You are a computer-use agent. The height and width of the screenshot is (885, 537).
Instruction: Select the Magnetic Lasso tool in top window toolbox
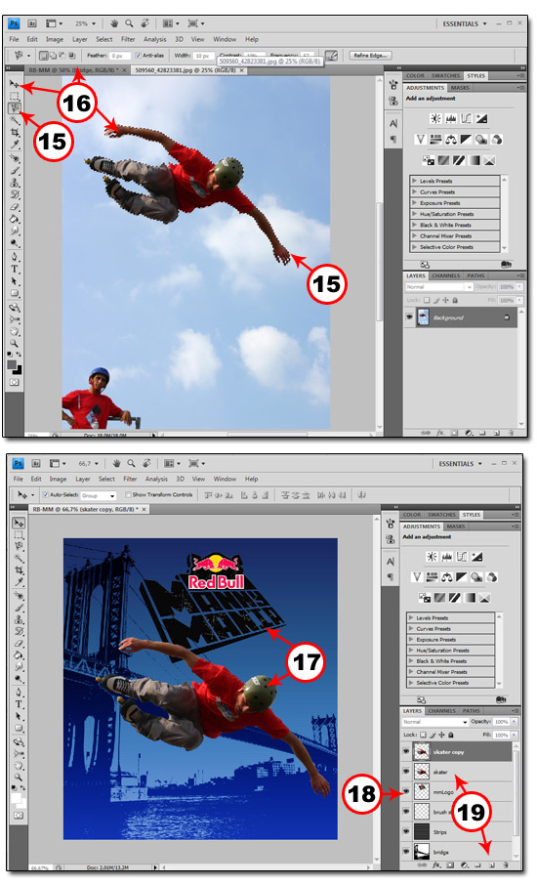tap(15, 107)
